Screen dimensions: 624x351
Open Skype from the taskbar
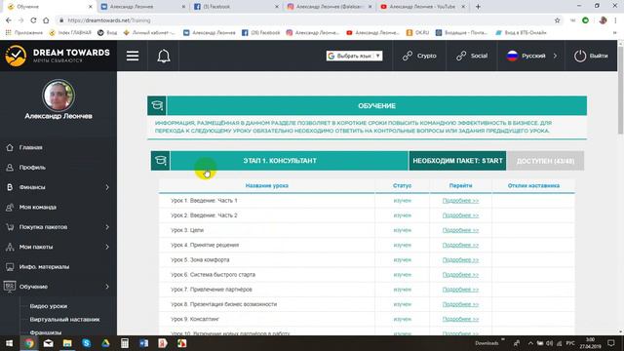[87, 343]
